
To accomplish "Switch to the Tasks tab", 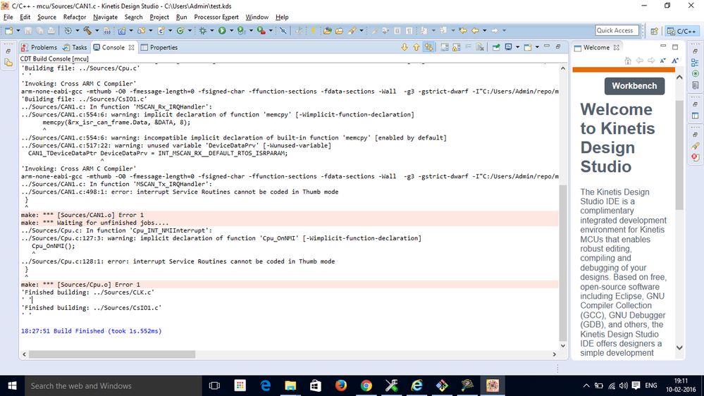I will tap(75, 47).
